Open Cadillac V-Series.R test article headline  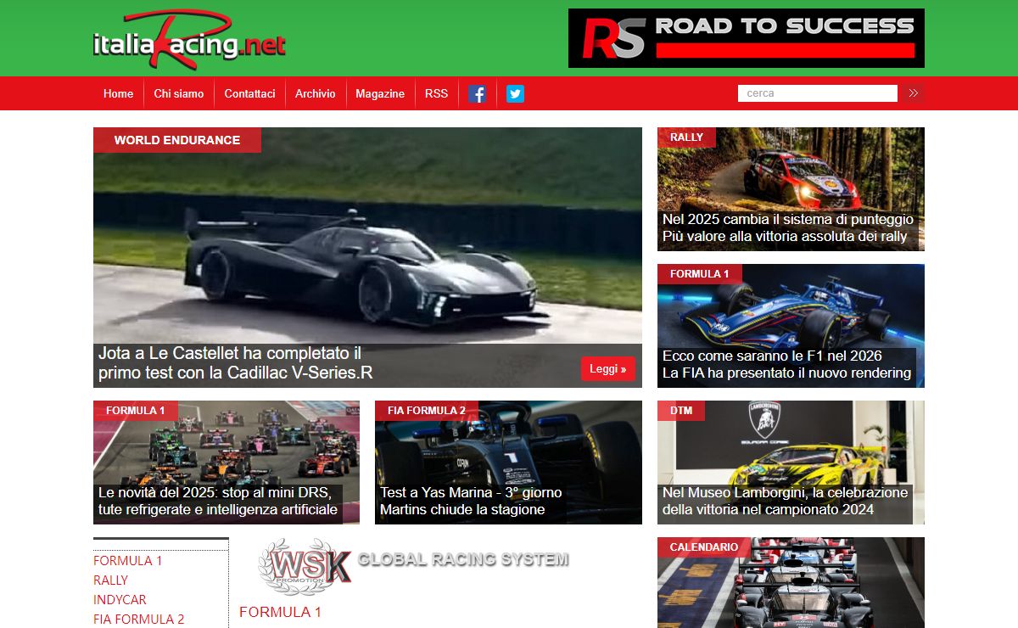[236, 363]
